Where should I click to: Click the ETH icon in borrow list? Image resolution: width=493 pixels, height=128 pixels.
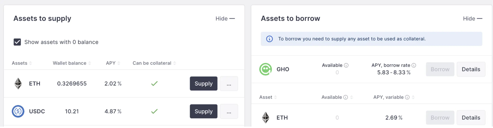(x=266, y=118)
